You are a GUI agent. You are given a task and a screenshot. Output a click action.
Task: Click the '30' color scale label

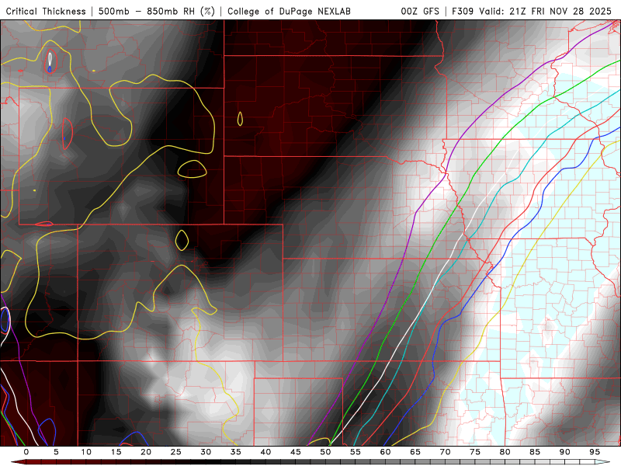pyautogui.click(x=206, y=452)
